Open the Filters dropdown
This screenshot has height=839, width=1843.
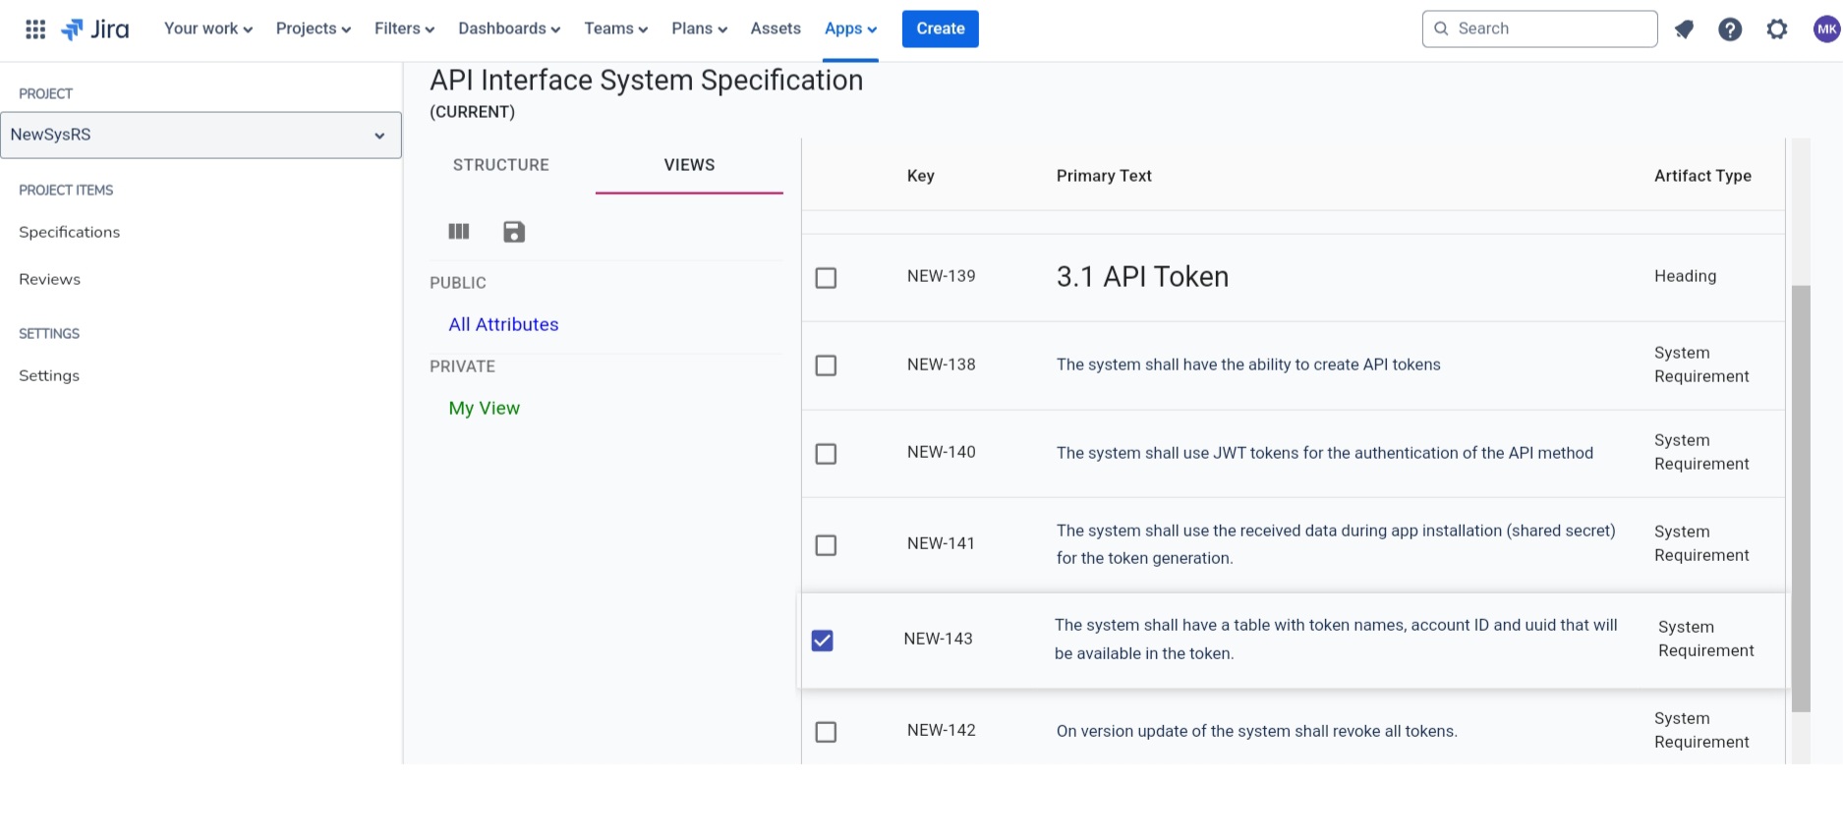pos(404,28)
